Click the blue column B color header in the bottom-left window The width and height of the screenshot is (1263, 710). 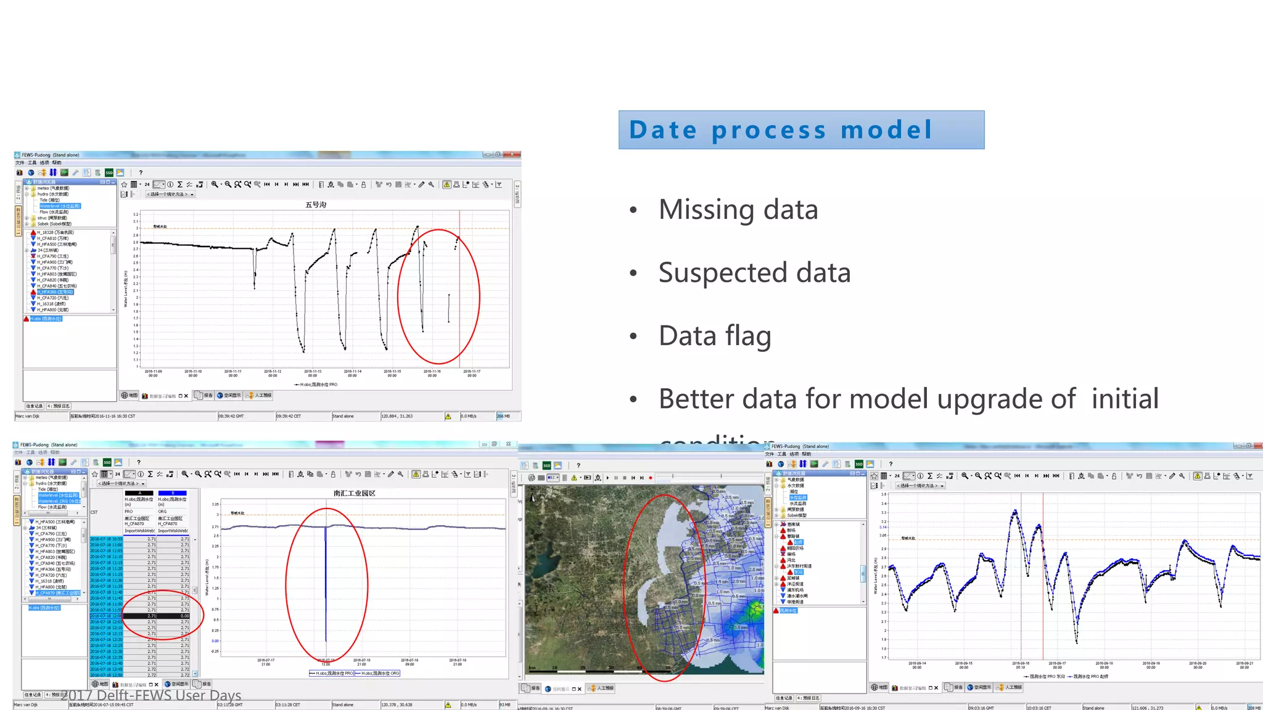point(173,493)
